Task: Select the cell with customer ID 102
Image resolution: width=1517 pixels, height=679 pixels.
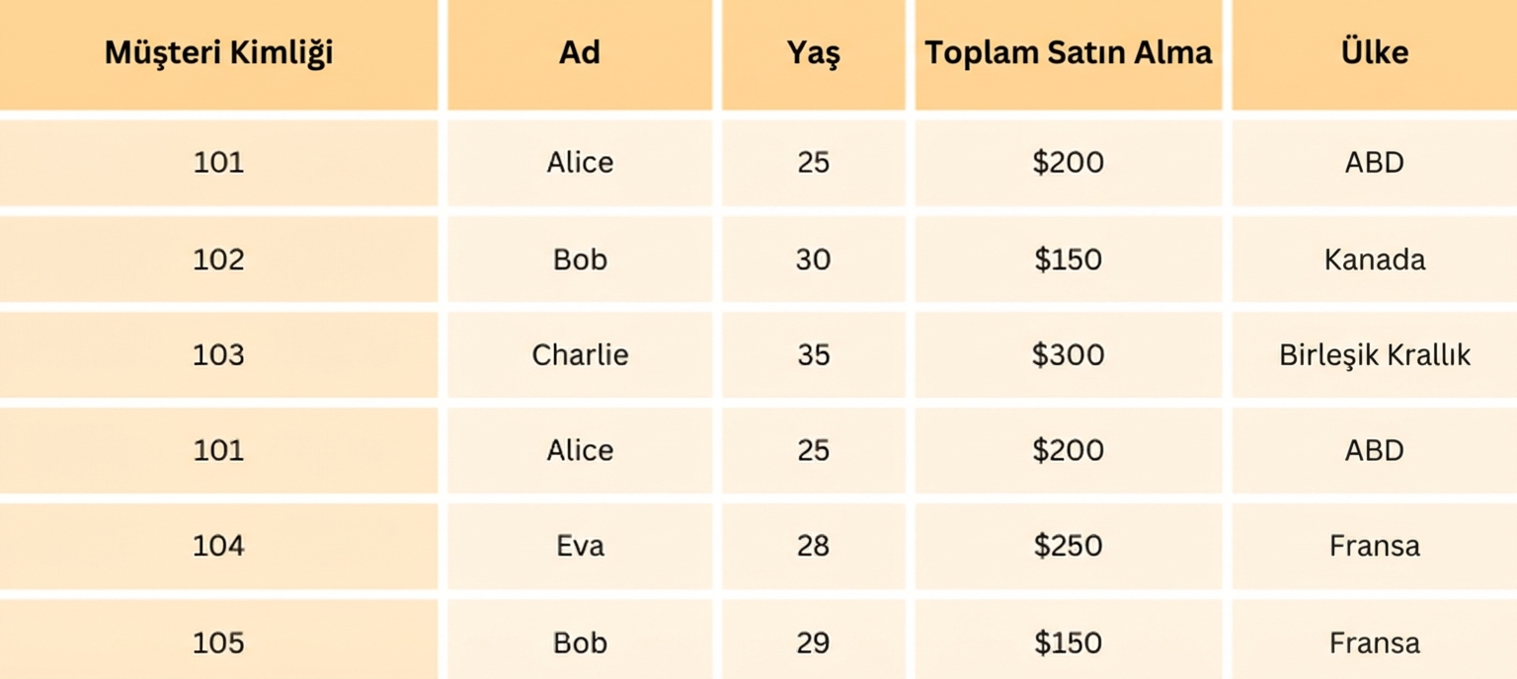Action: 218,260
